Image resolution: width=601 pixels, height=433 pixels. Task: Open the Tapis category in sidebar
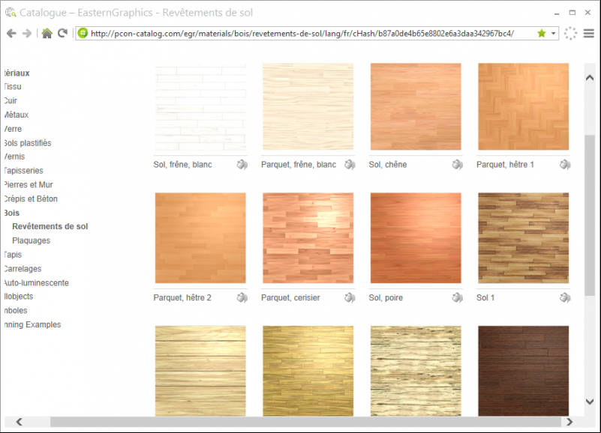13,255
